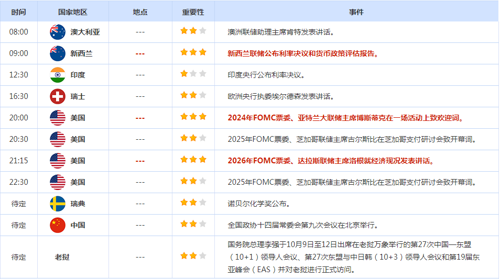This screenshot has width=500, height=279.
Task: Click the 澳大利亚 country name
Action: (85, 32)
